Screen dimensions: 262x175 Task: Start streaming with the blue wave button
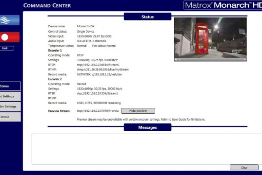[x=10, y=20]
